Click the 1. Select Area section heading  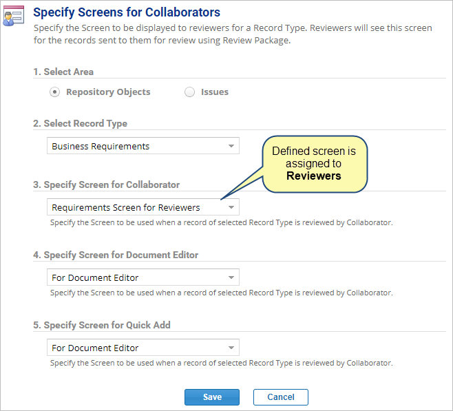click(63, 72)
